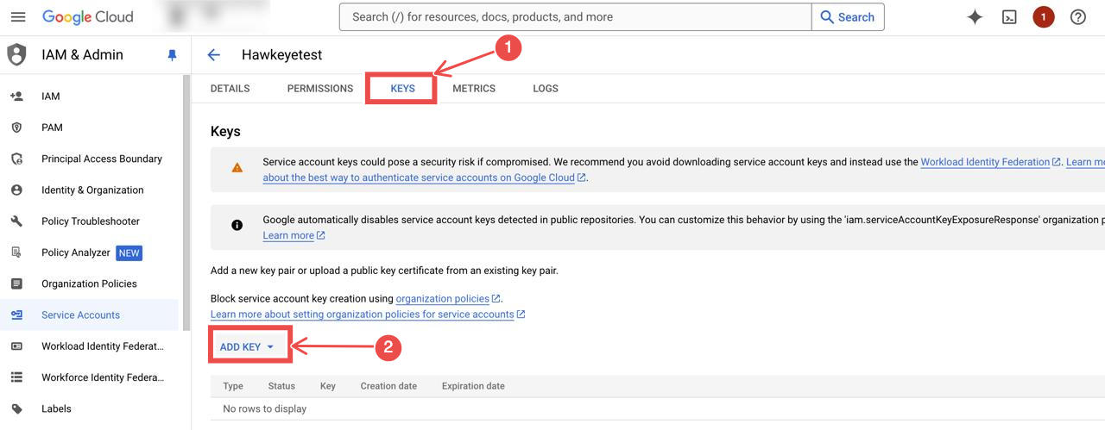Click the Google Cloud logo
This screenshot has height=430, width=1105.
tap(88, 17)
